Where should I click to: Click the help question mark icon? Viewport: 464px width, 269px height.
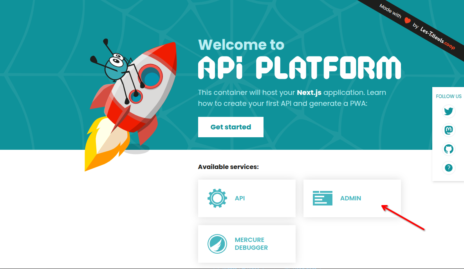pos(448,168)
